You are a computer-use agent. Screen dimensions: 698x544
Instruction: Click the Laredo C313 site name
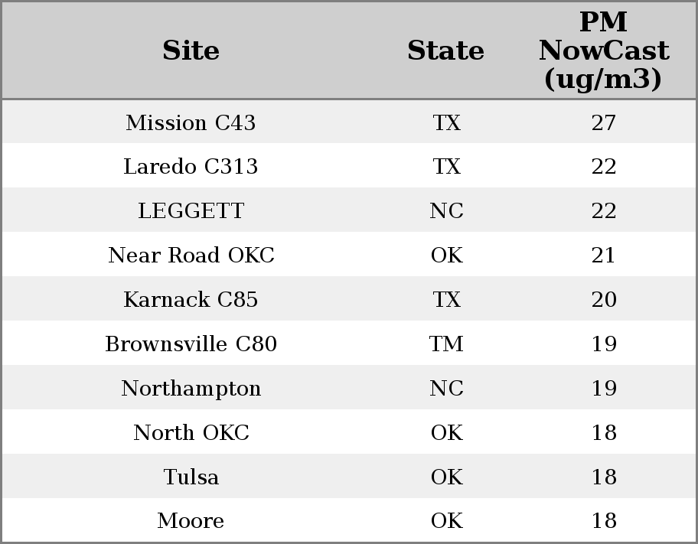point(191,167)
